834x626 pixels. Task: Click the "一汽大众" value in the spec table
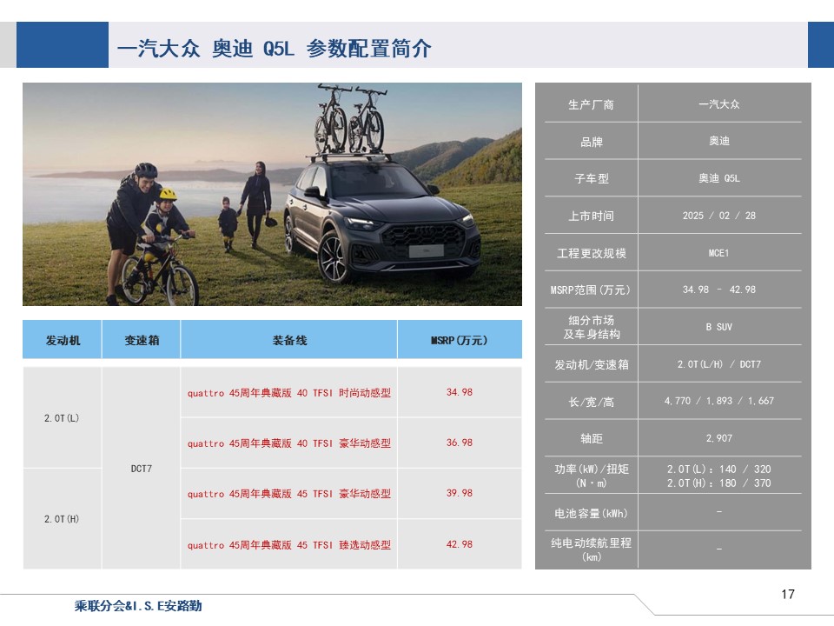tap(719, 104)
